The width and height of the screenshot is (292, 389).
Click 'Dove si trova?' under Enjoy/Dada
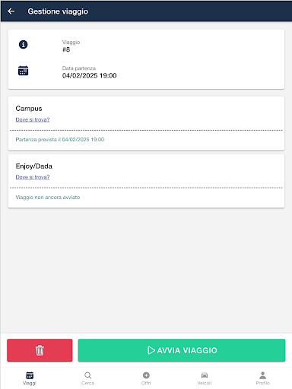(x=33, y=177)
